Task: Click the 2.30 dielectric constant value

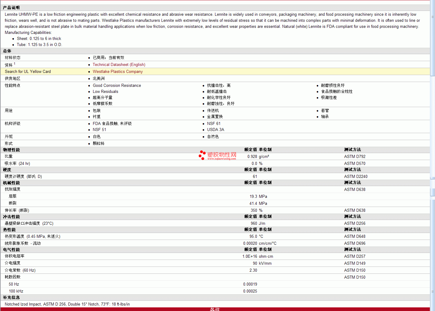Action: point(253,270)
